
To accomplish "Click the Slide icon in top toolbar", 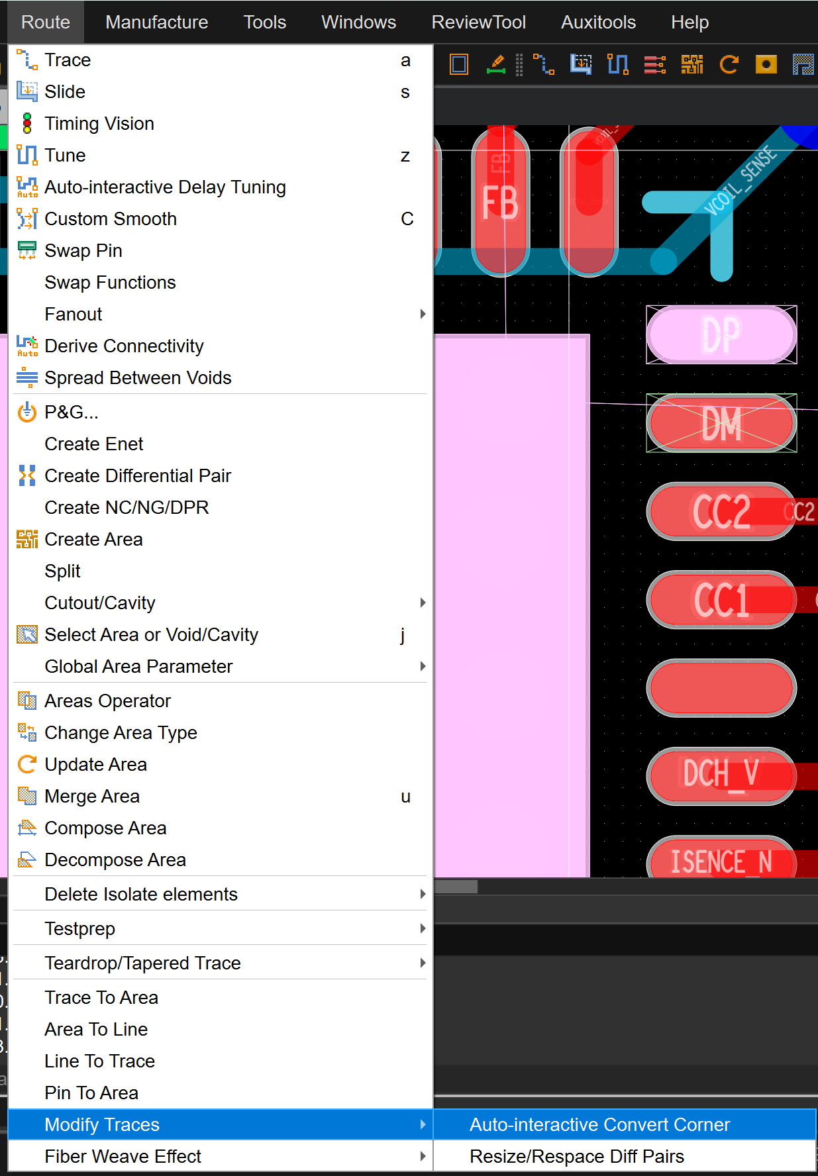I will coord(581,64).
